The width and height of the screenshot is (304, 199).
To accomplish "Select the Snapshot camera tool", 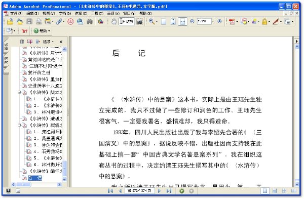I will pos(139,21).
